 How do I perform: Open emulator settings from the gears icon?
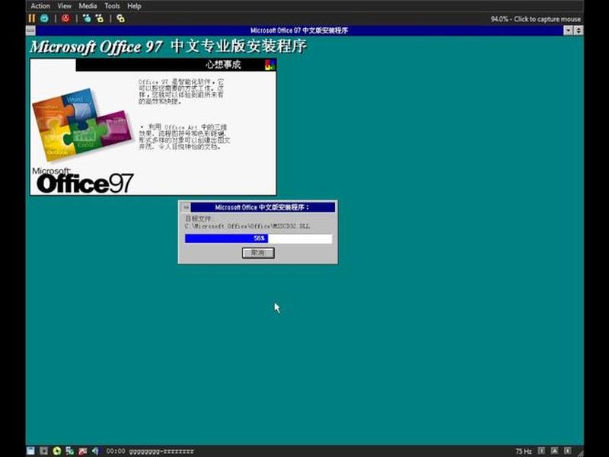[x=121, y=18]
